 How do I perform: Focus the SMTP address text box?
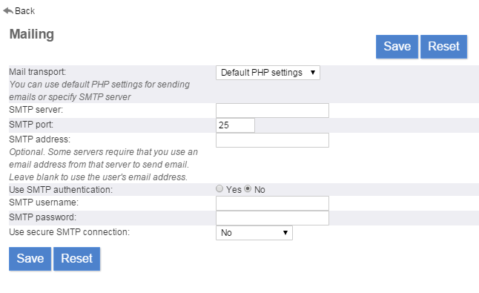tap(272, 140)
